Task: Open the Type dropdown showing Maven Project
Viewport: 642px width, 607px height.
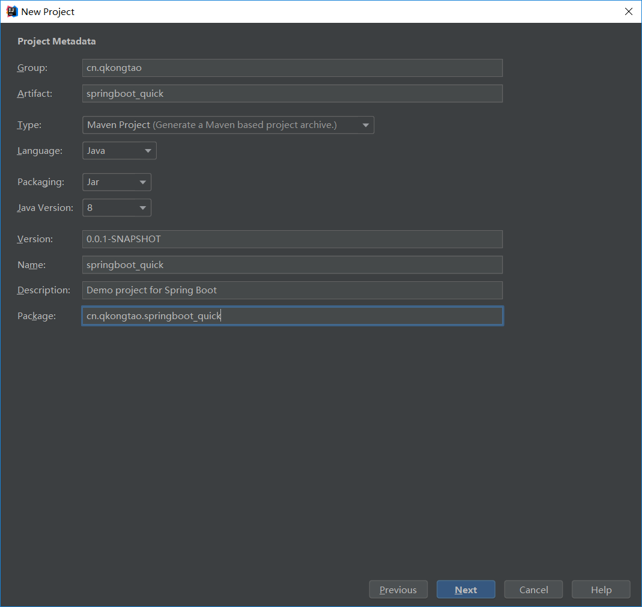Action: 228,125
